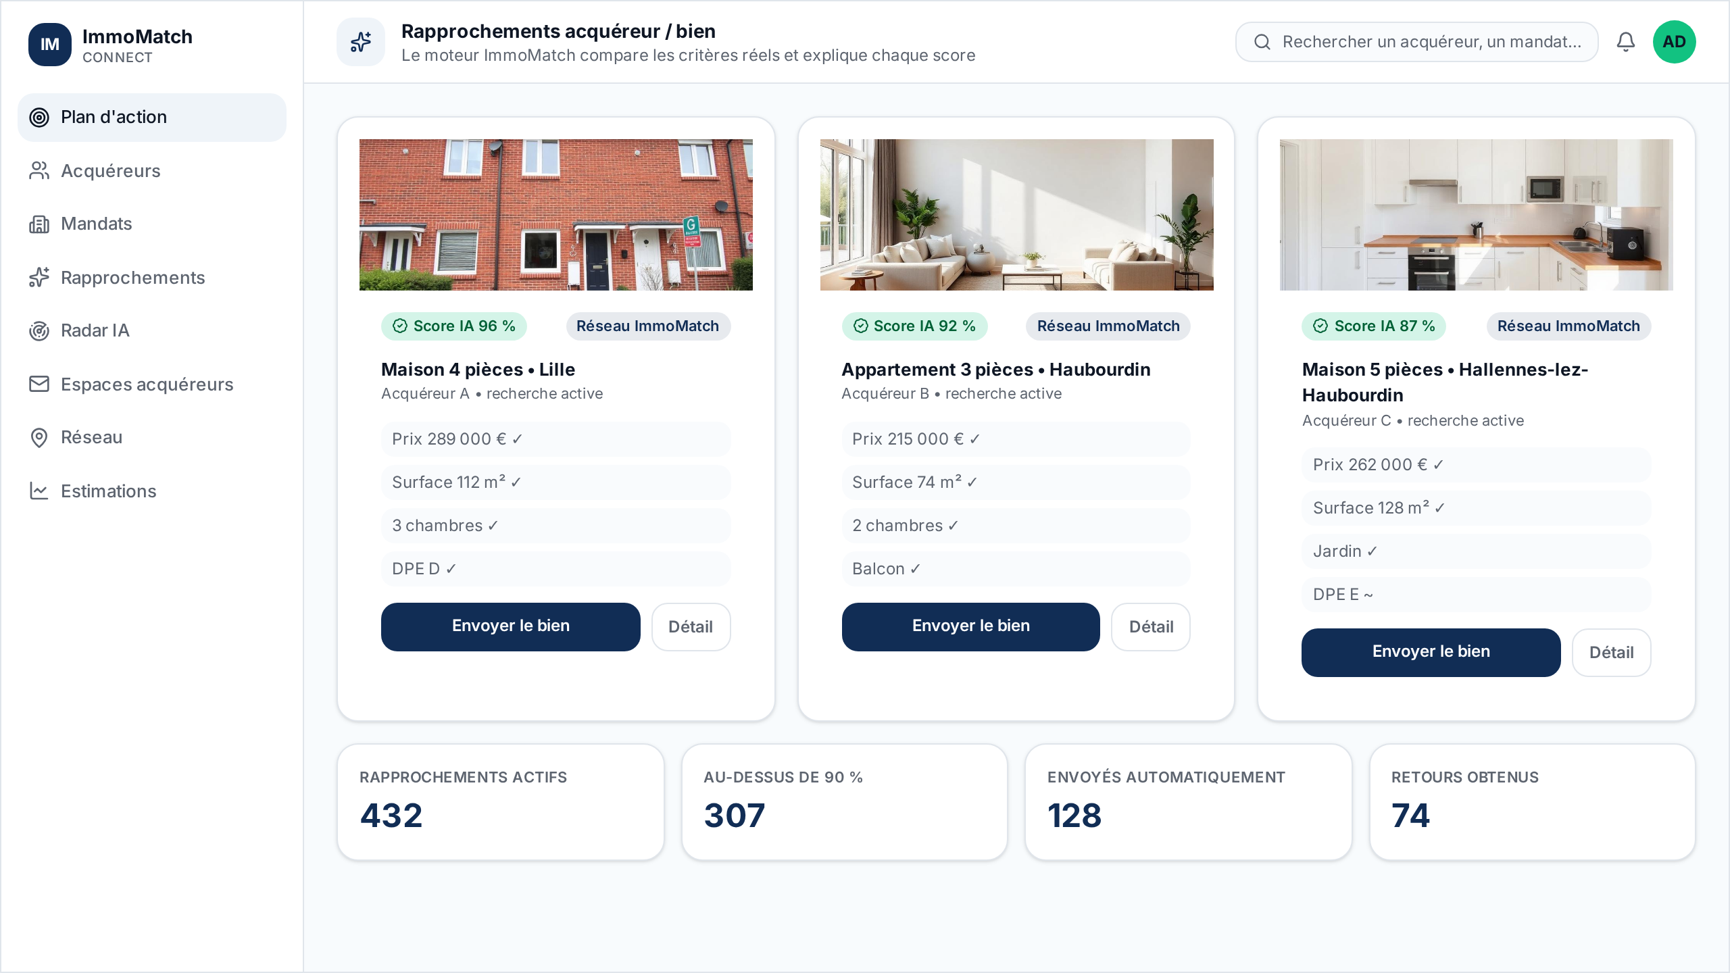Click check icon in Score IA 96 % badge

(400, 326)
